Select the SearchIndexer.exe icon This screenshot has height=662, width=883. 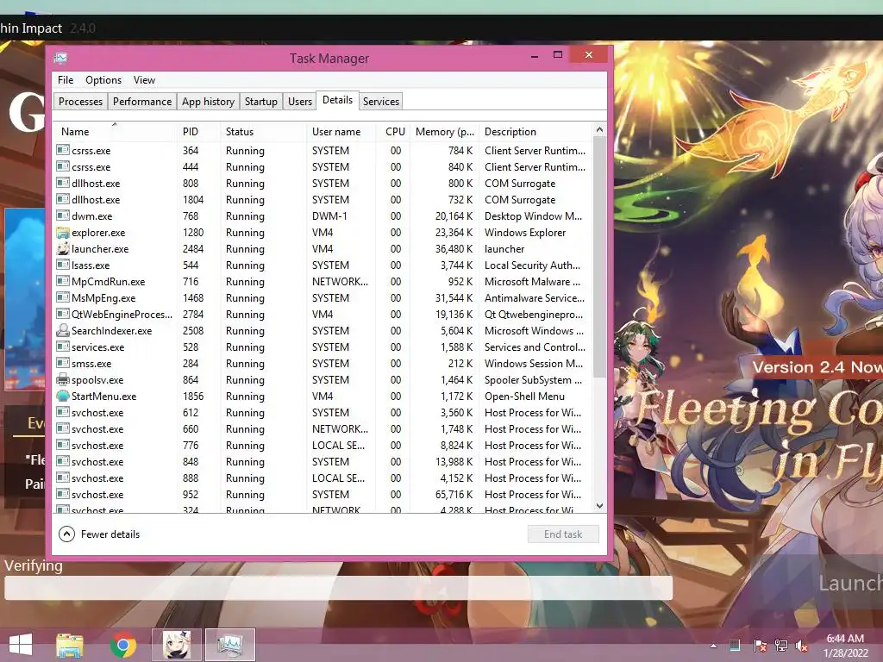(x=62, y=330)
